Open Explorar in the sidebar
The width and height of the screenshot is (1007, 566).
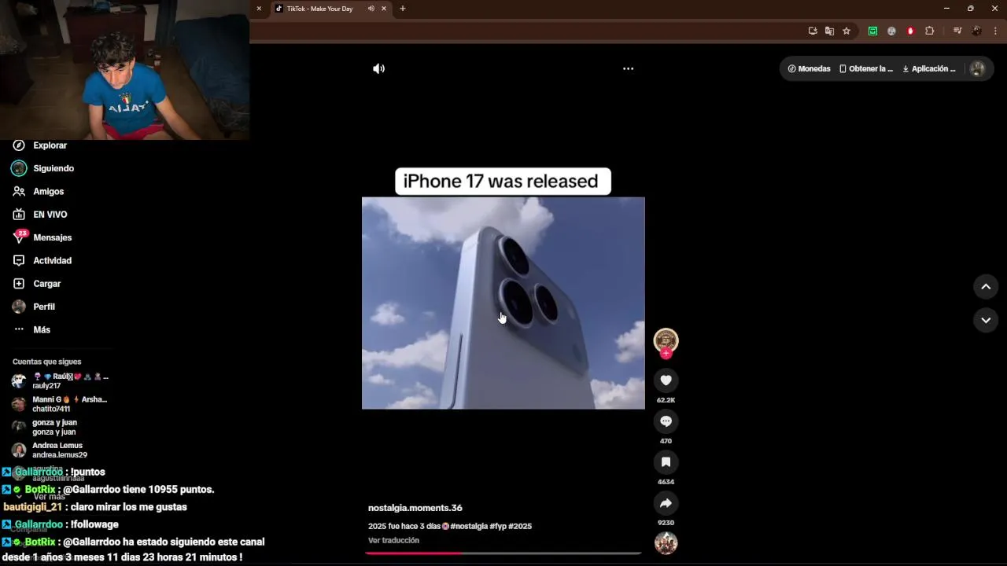click(50, 145)
